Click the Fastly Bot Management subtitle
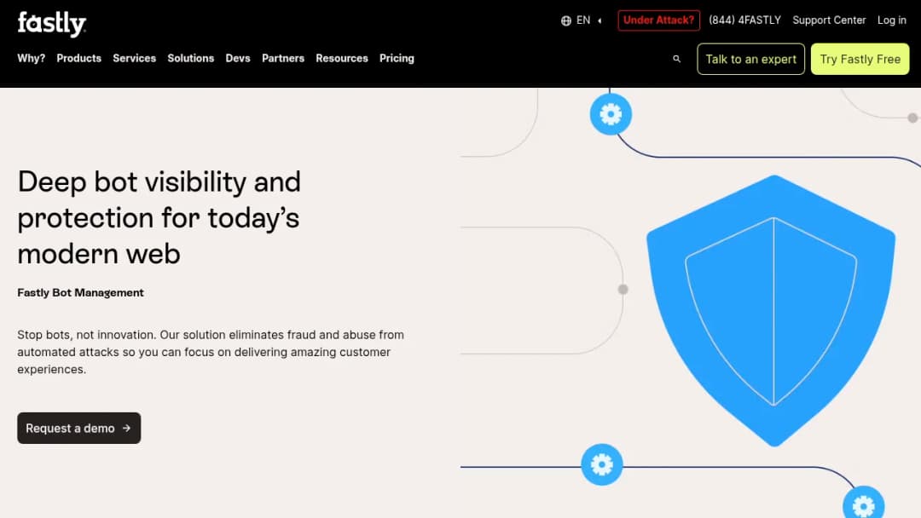This screenshot has height=518, width=921. pyautogui.click(x=80, y=293)
